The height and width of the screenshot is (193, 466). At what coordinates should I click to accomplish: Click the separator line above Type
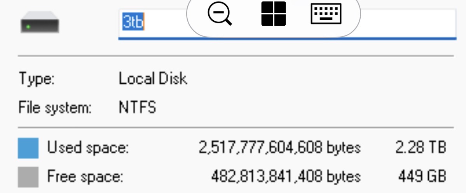(236, 56)
